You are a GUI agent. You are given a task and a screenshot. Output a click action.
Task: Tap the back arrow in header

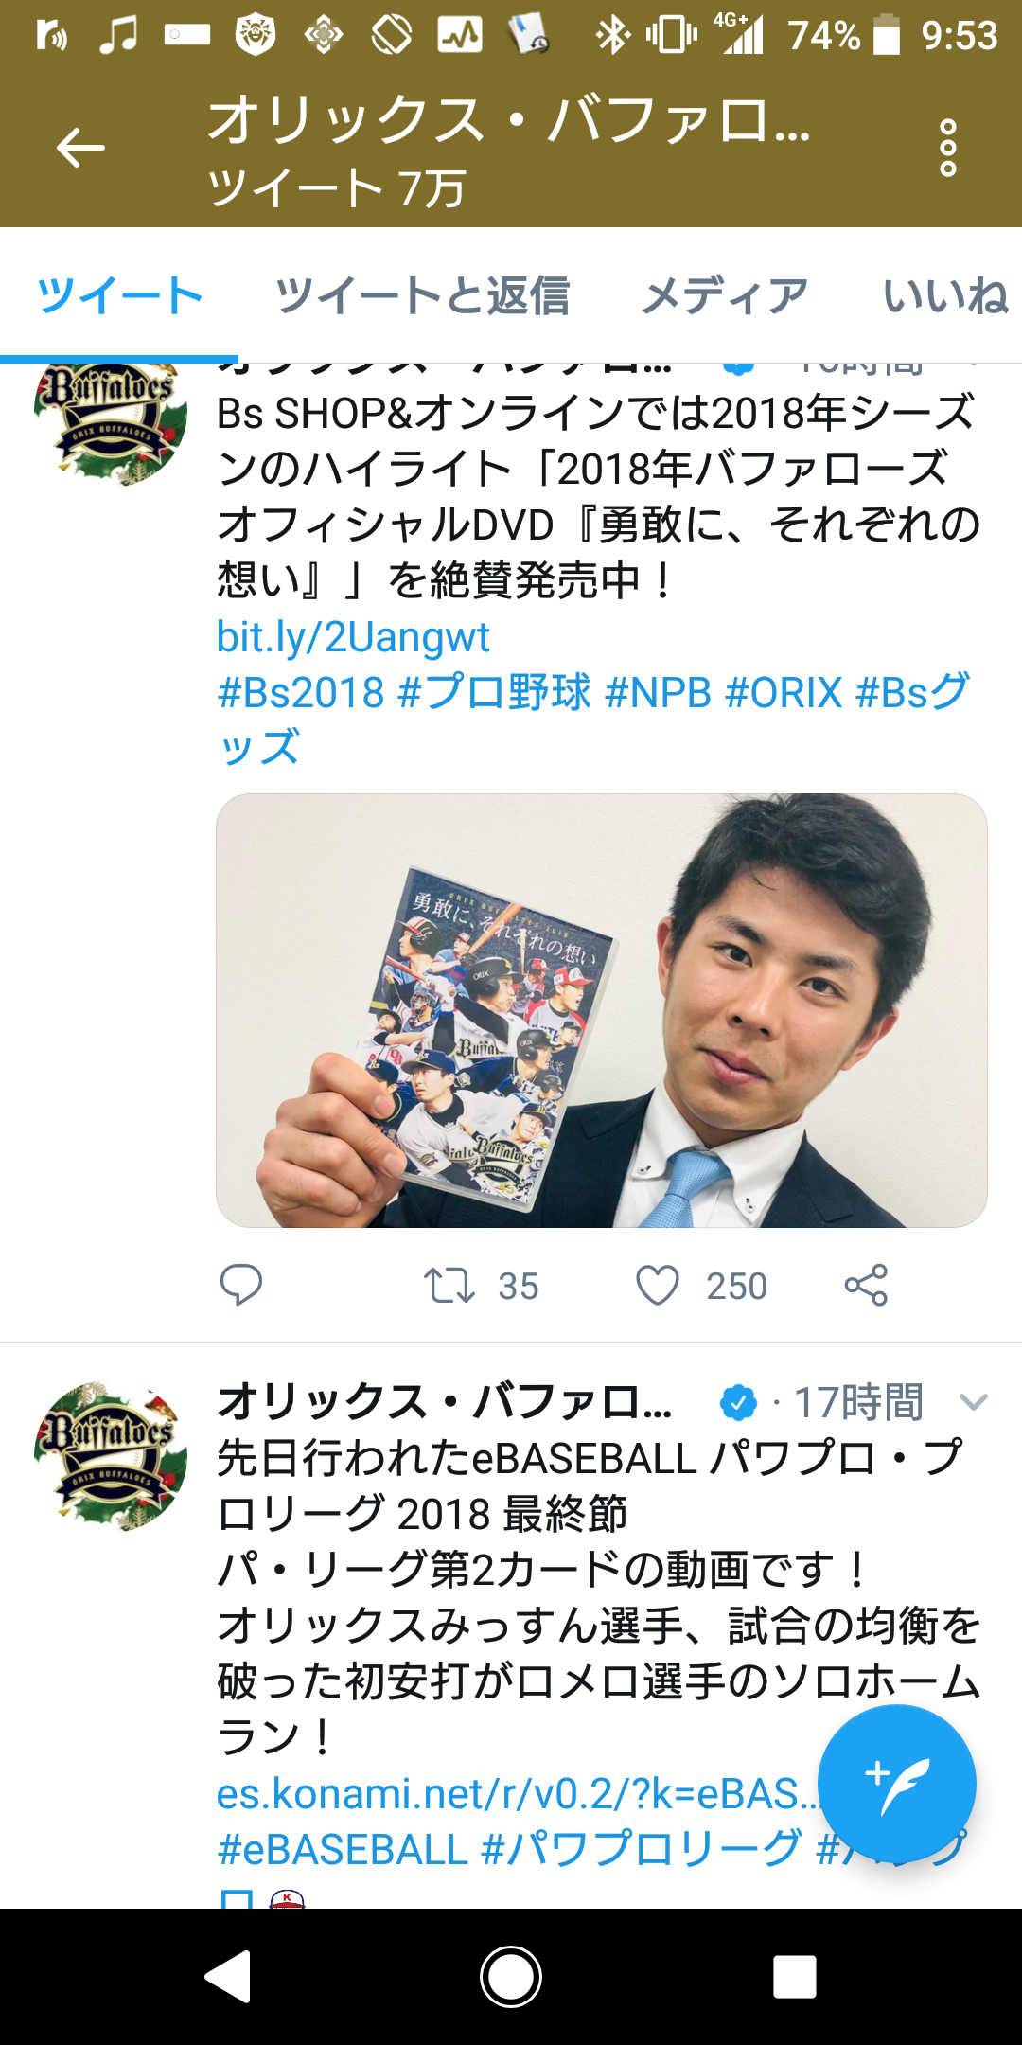(x=80, y=148)
